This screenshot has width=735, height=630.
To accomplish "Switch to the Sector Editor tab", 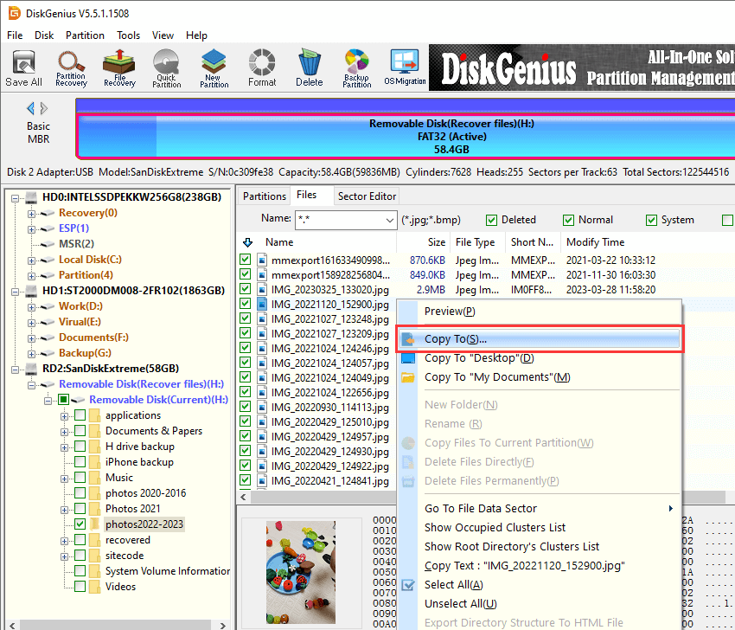I will [367, 196].
